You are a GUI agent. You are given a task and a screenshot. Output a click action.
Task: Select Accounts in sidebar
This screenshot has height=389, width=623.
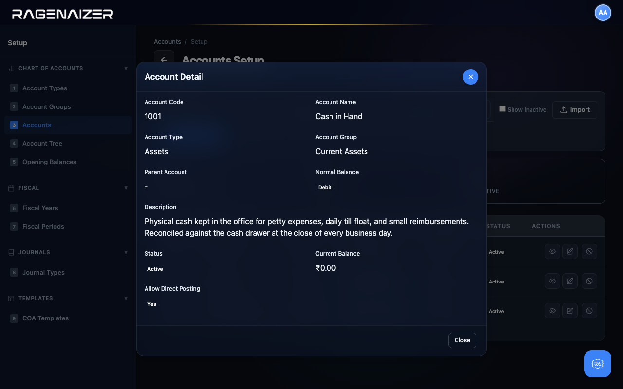coord(68,125)
